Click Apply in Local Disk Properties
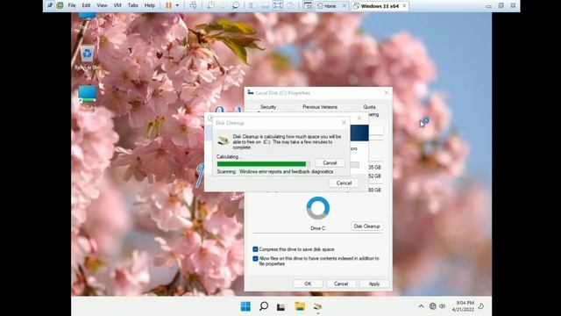561x316 pixels. [374, 284]
